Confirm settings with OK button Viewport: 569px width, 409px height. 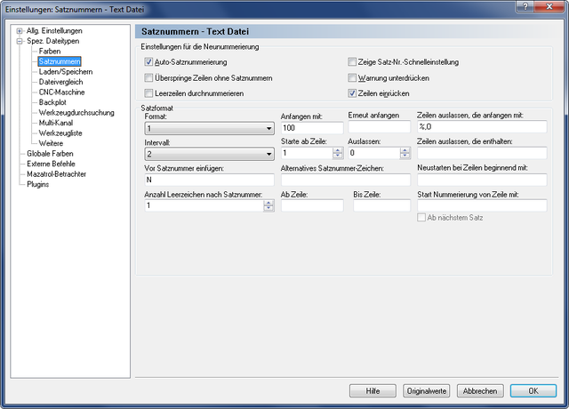[533, 391]
